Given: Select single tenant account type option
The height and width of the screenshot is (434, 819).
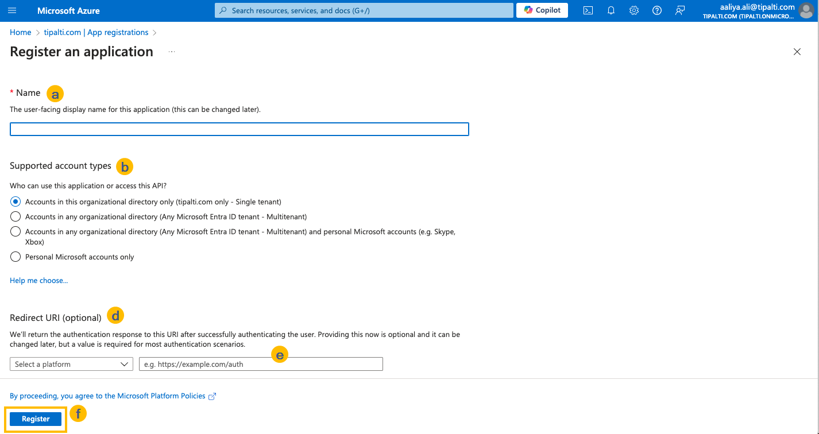Looking at the screenshot, I should coord(15,201).
